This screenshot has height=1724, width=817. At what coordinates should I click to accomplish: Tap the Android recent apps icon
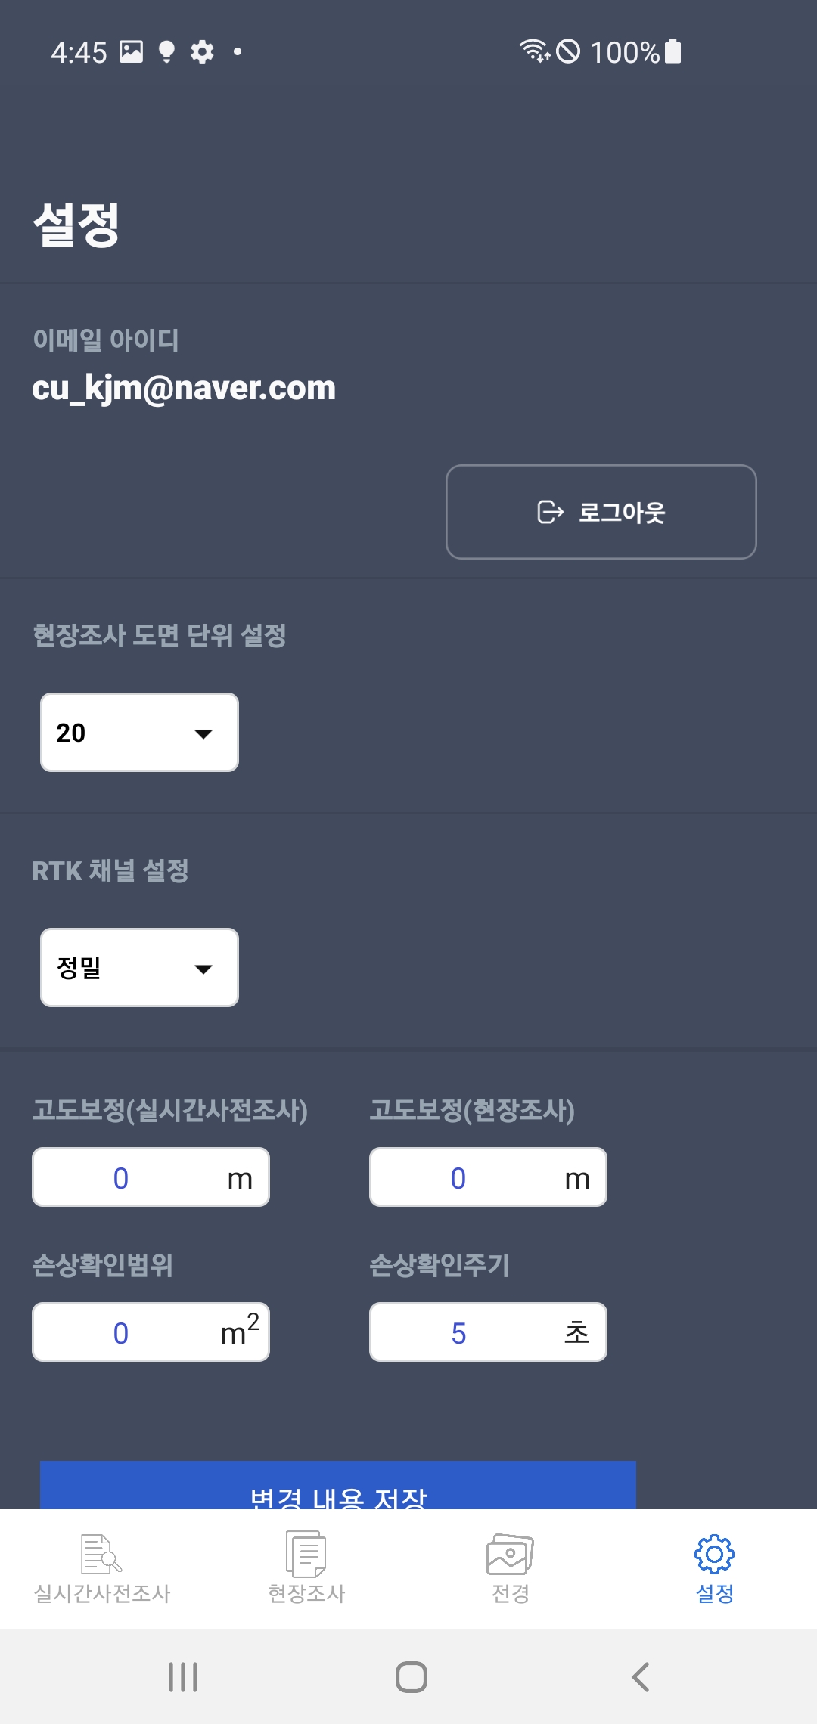[183, 1676]
